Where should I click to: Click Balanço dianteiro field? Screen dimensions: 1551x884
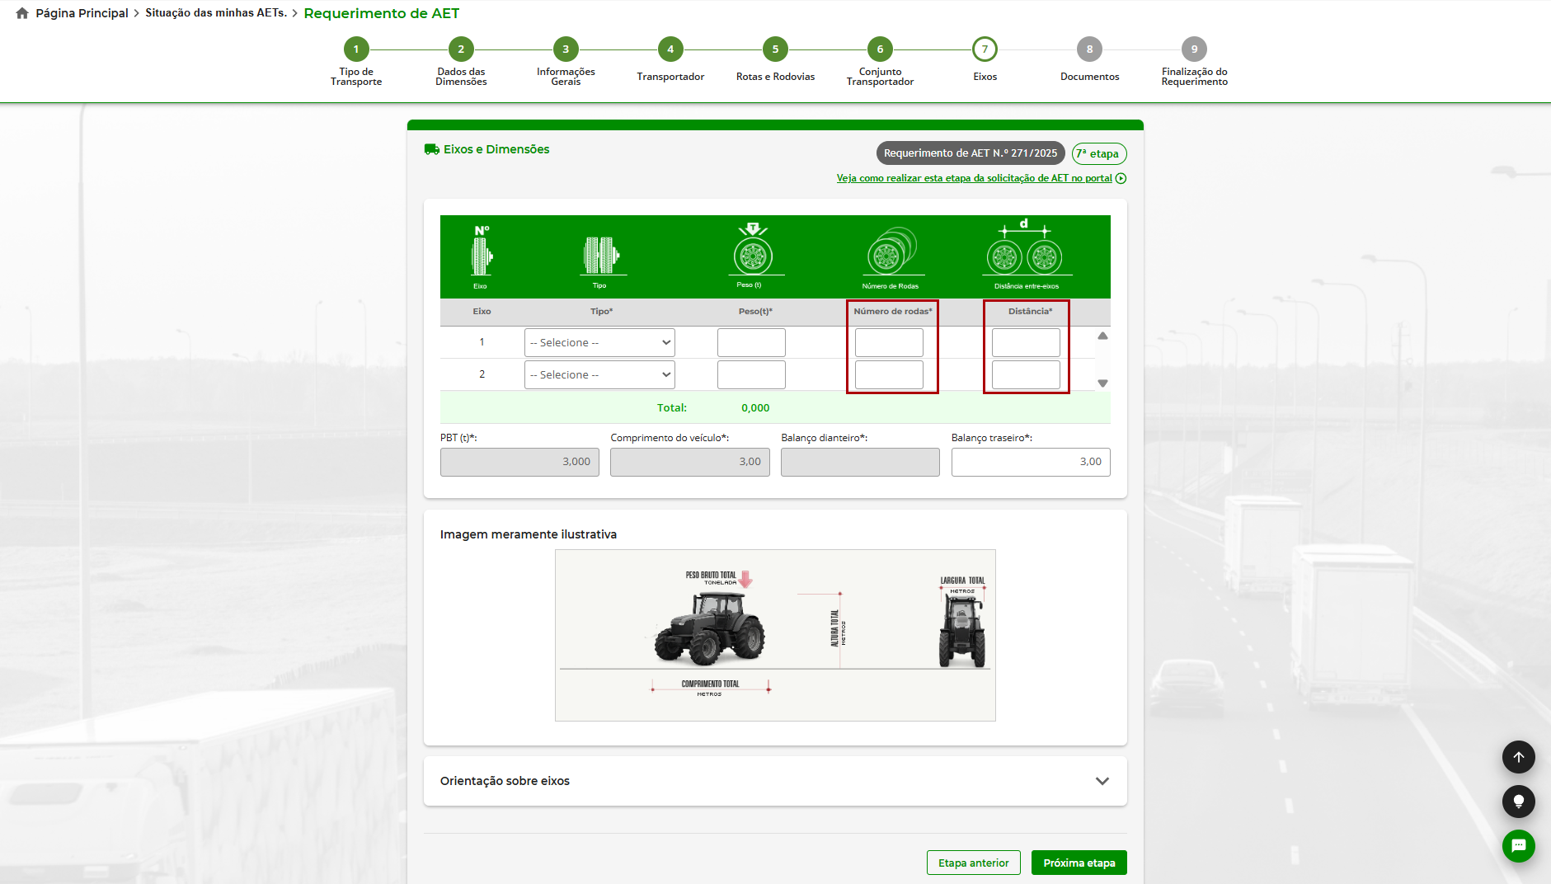click(x=860, y=462)
